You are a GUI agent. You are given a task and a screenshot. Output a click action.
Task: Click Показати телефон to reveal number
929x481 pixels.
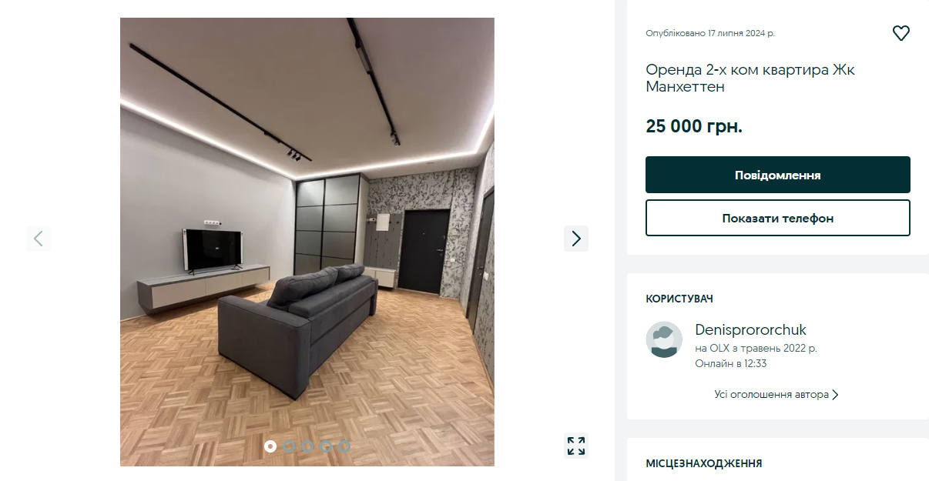click(x=778, y=218)
